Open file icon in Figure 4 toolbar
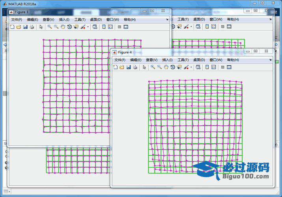 (122, 67)
